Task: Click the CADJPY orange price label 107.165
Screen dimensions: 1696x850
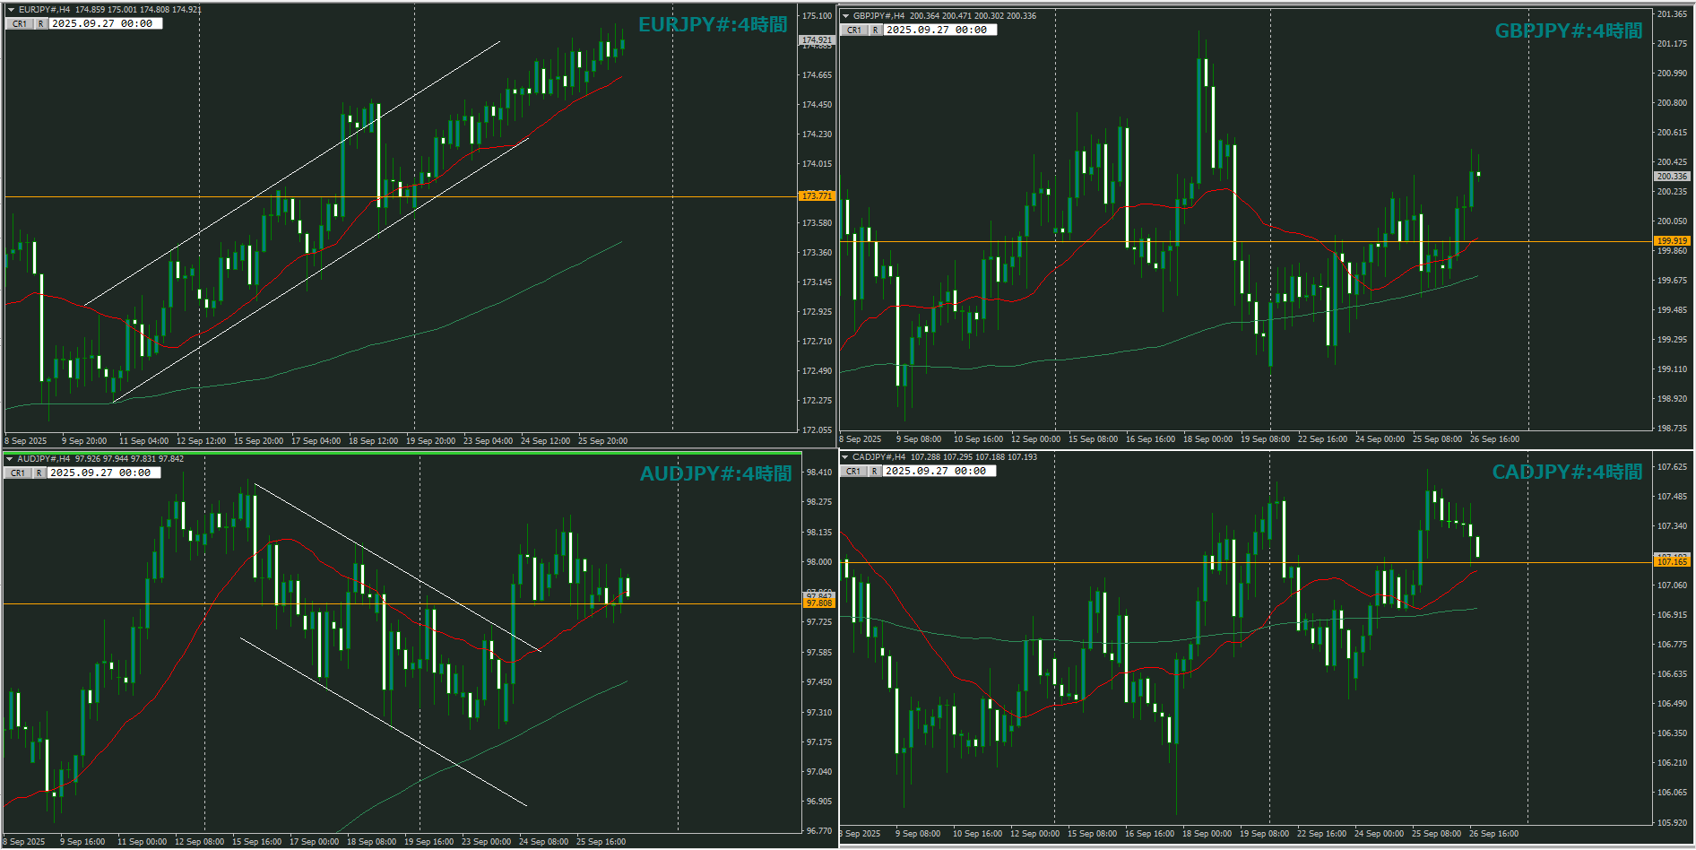Action: point(1672,562)
